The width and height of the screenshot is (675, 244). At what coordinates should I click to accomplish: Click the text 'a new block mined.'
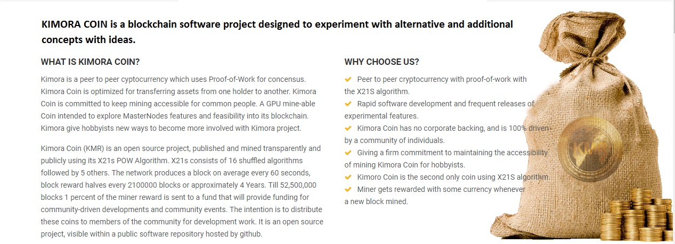tap(376, 201)
